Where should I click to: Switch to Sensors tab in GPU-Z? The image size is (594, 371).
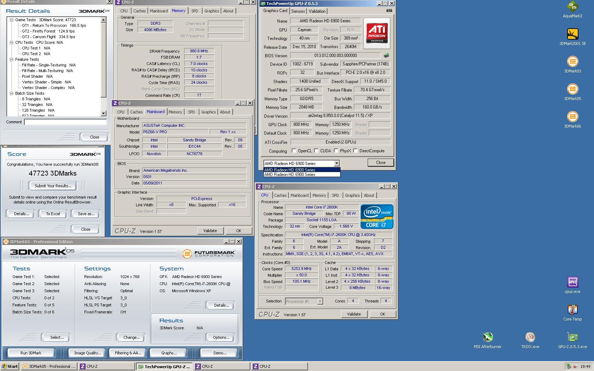298,11
